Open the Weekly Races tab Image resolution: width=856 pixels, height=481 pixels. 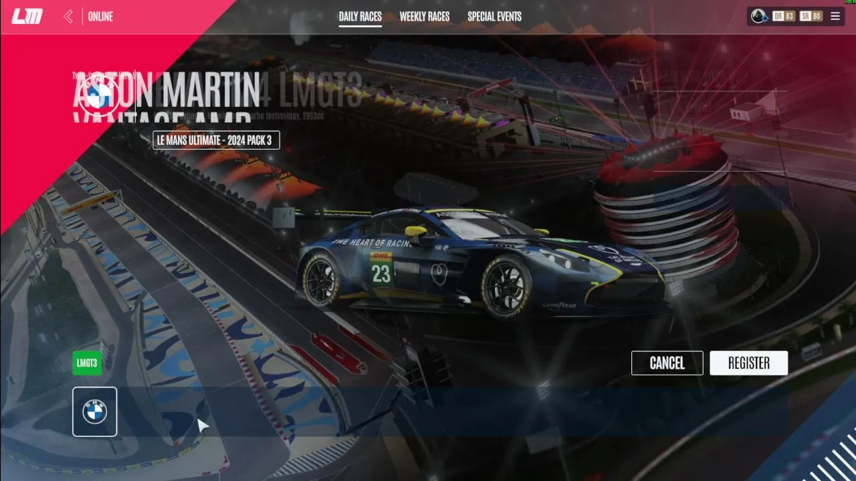(x=425, y=17)
